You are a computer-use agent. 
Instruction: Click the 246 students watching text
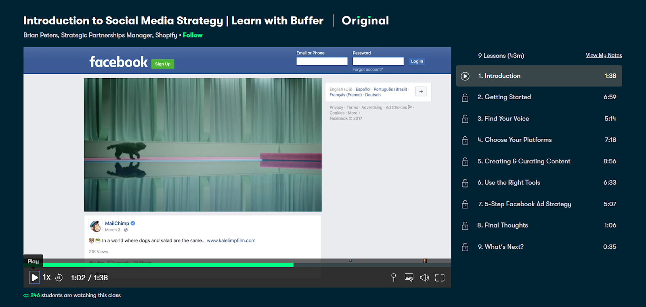pos(76,295)
